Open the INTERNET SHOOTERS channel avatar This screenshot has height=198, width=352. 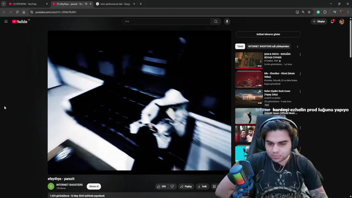pos(51,186)
